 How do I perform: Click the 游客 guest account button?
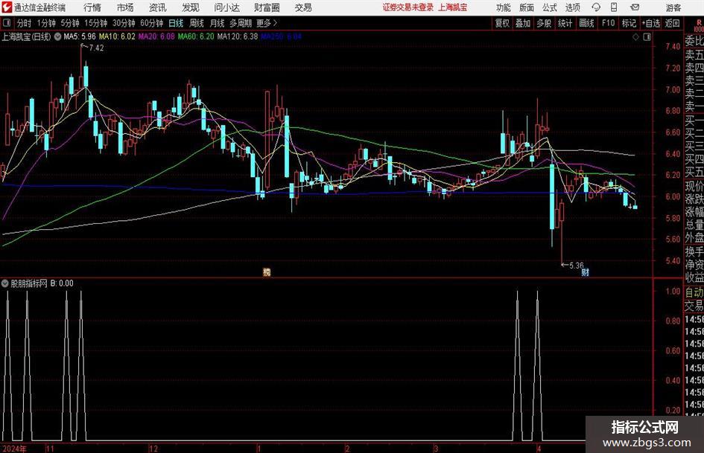673,7
